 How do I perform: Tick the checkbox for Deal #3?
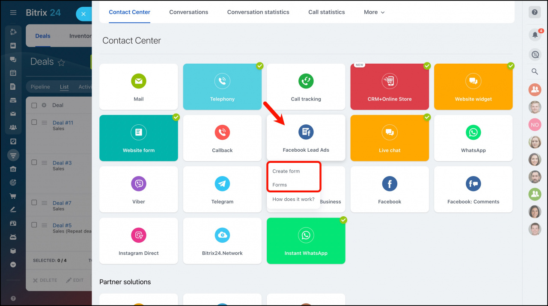34,162
